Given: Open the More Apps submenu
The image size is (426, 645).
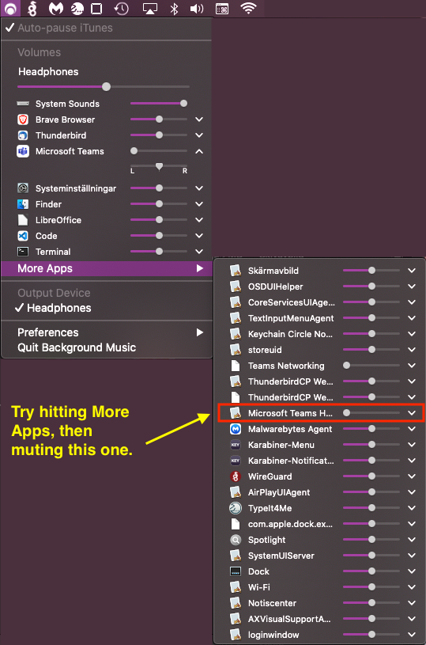Looking at the screenshot, I should [x=107, y=268].
